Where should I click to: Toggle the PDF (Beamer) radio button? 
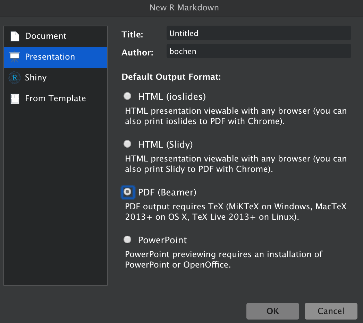click(x=128, y=192)
